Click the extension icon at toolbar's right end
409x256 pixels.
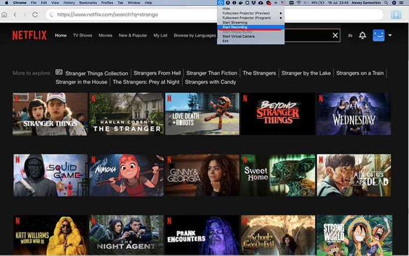[396, 15]
